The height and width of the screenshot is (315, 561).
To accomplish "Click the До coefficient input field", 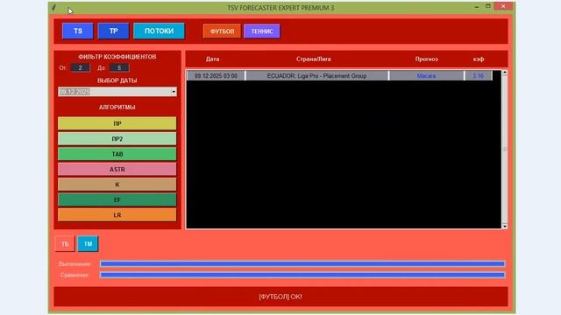I will pyautogui.click(x=119, y=67).
